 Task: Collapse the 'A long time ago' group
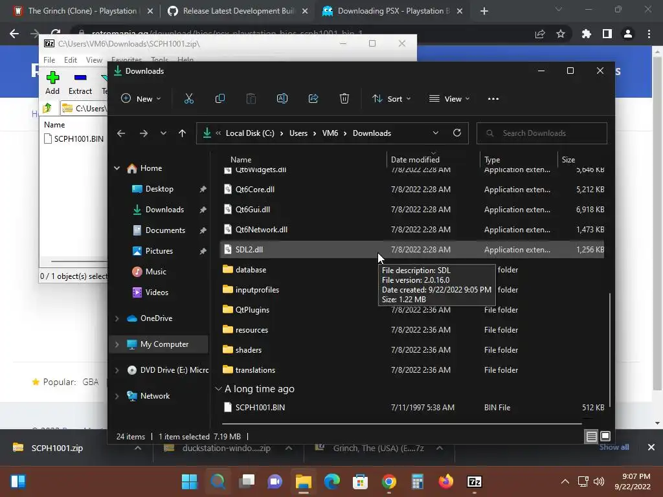218,389
